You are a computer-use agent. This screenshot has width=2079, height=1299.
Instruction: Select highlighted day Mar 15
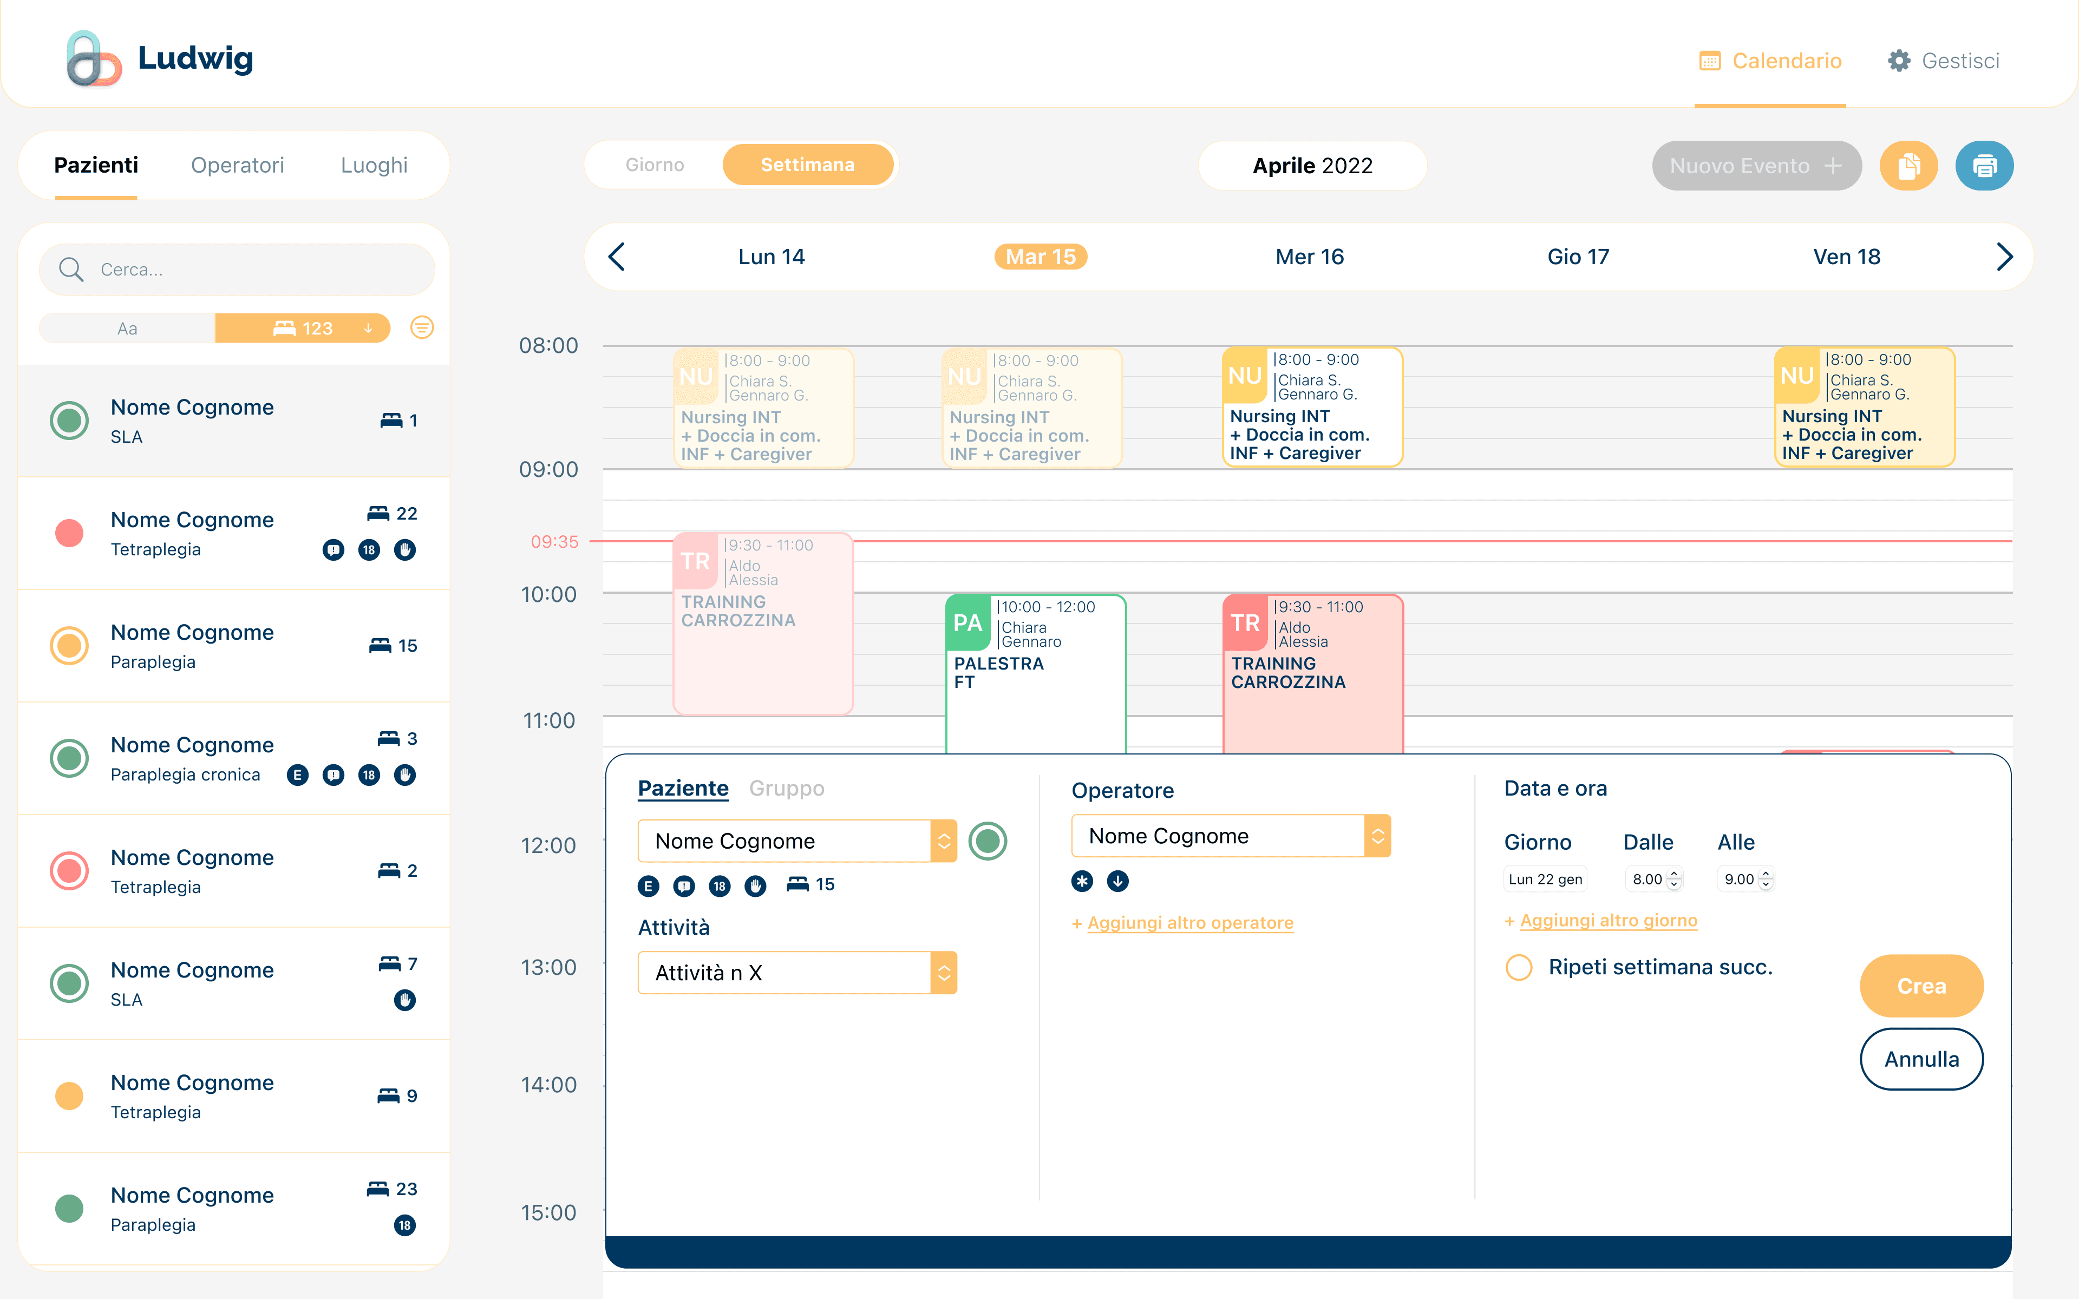click(1041, 257)
